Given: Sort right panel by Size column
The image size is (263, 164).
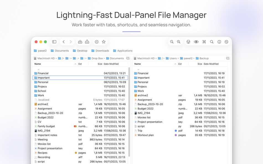Looking at the screenshot, I should 200,64.
